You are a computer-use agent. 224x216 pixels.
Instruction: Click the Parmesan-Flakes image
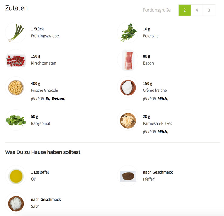point(128,120)
